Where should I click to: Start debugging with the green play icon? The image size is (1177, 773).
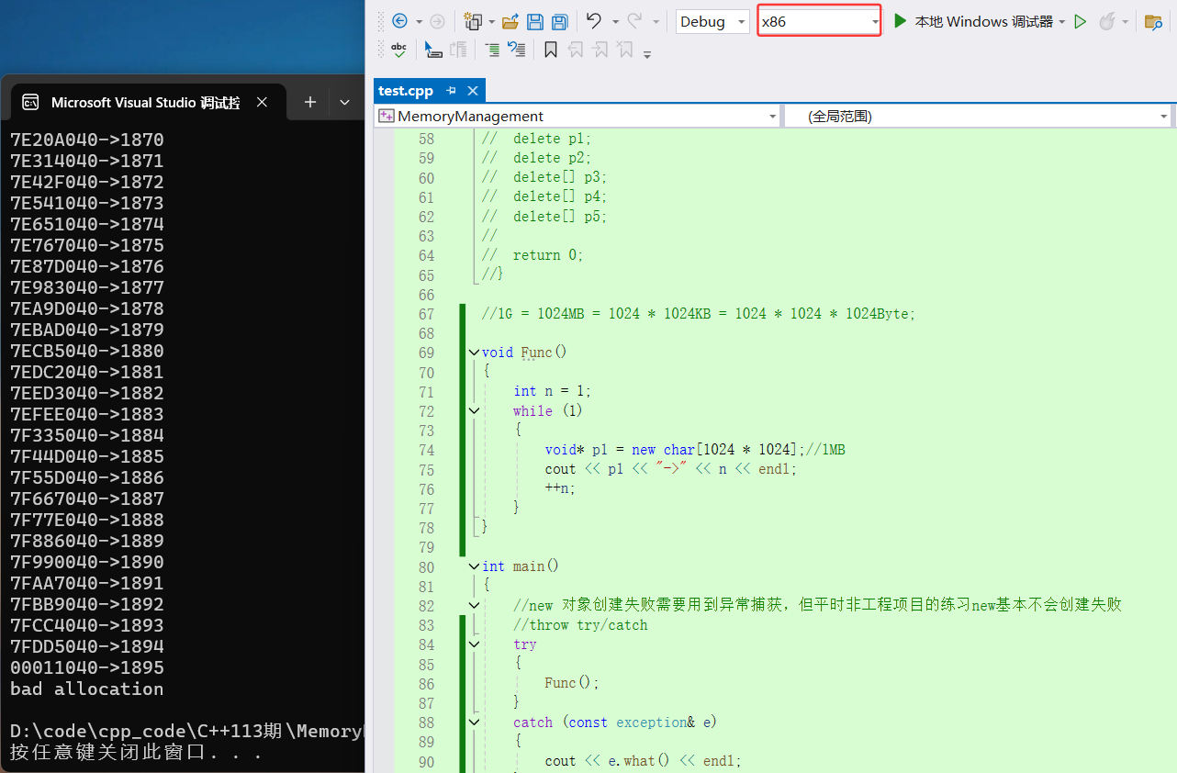click(x=901, y=21)
